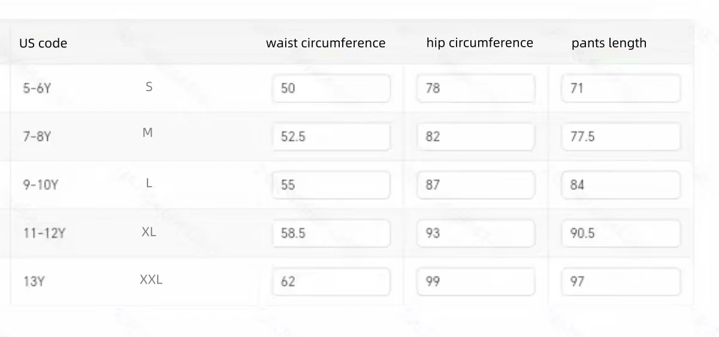Click the US code column header
The height and width of the screenshot is (337, 719).
coord(43,43)
